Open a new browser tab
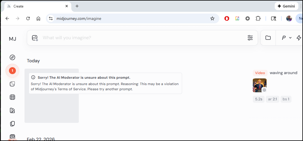The width and height of the screenshot is (303, 141). 77,6
